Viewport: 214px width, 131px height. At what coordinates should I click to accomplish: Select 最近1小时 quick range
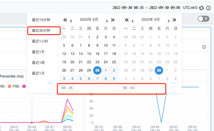[x=40, y=41]
